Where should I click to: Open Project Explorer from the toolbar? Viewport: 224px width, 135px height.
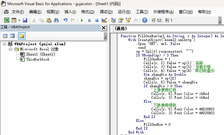coord(113,20)
